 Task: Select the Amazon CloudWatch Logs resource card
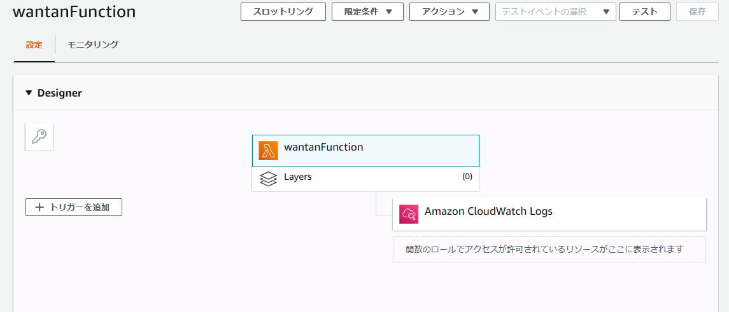coord(549,215)
